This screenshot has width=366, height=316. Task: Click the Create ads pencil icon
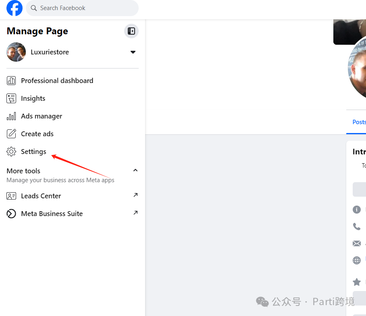tap(11, 134)
